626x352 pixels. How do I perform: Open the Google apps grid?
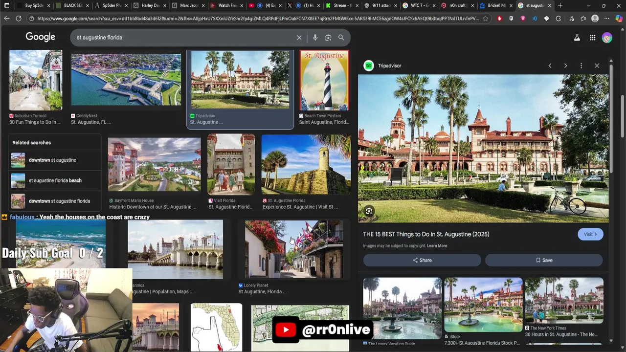[593, 38]
